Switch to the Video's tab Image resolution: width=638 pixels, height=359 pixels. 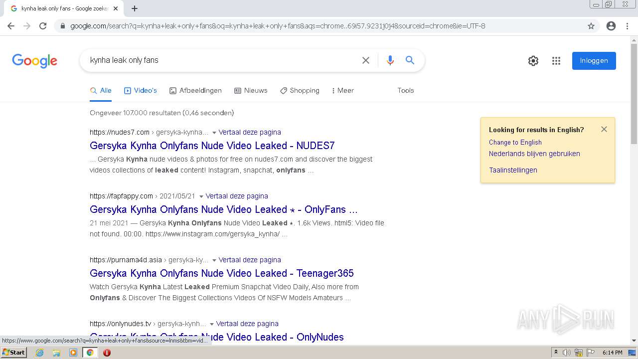(141, 91)
